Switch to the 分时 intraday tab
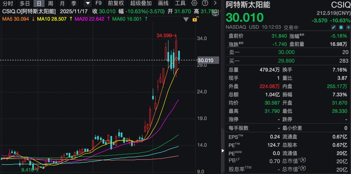 [x=7, y=3]
